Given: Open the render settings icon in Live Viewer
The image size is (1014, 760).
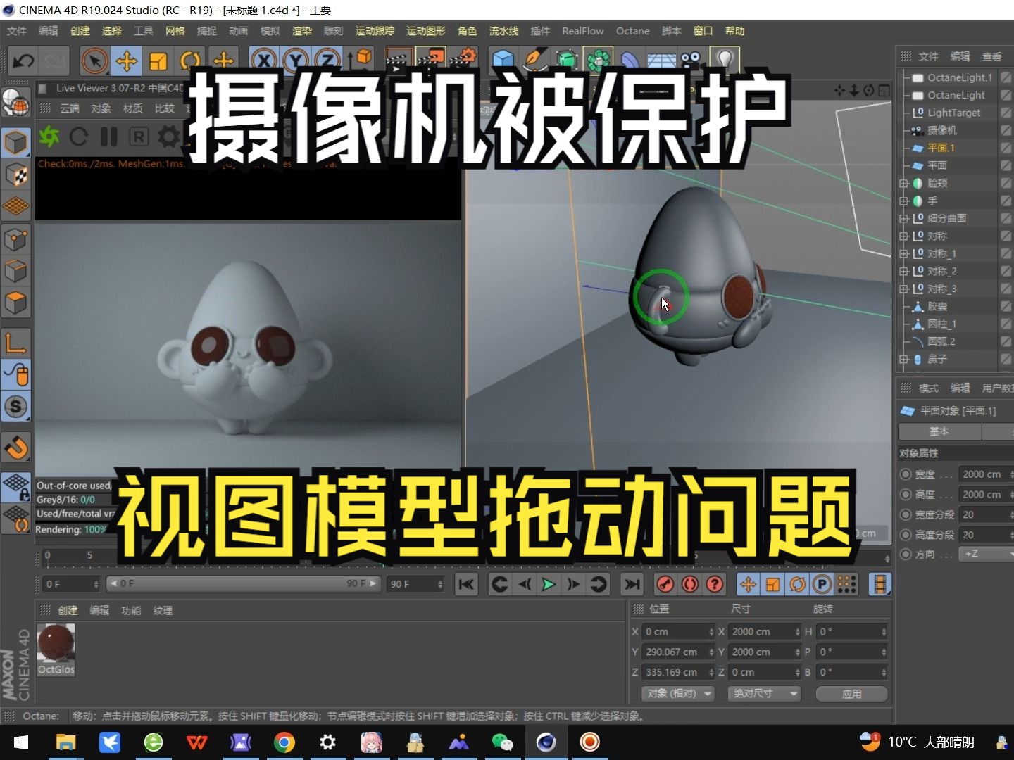Looking at the screenshot, I should tap(168, 137).
